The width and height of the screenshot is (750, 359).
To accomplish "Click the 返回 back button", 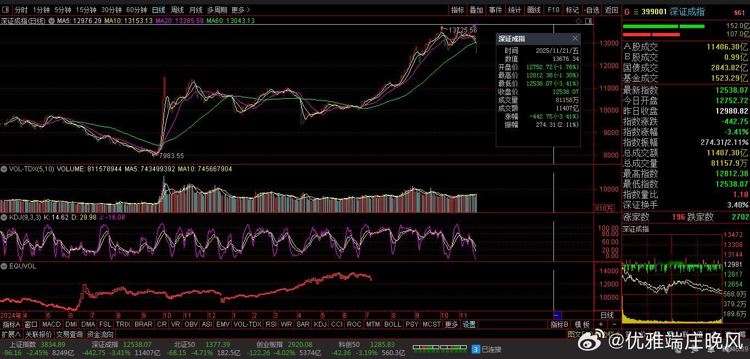I will pyautogui.click(x=611, y=10).
